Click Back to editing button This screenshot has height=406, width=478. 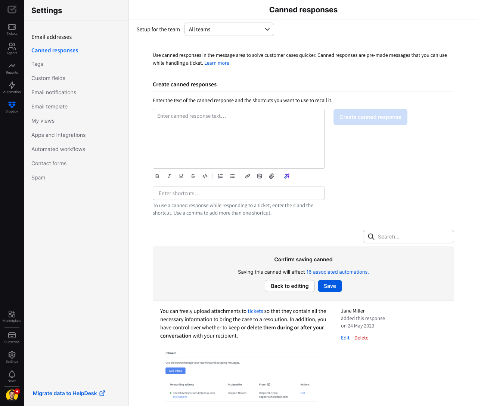click(290, 286)
